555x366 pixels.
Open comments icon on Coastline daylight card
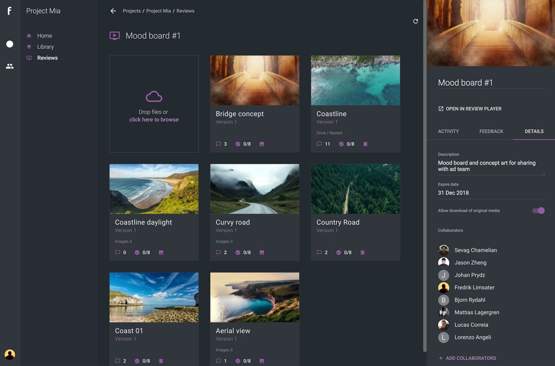pos(117,252)
